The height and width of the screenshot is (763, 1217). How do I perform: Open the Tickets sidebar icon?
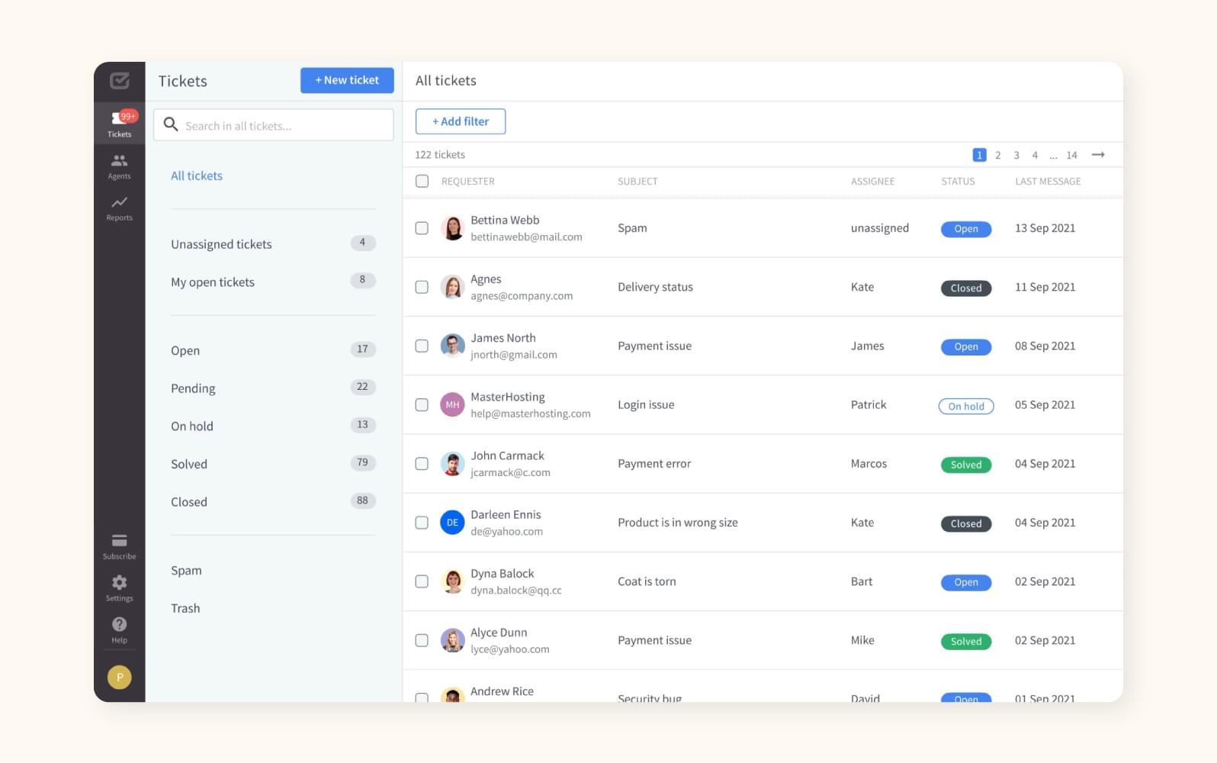(120, 124)
